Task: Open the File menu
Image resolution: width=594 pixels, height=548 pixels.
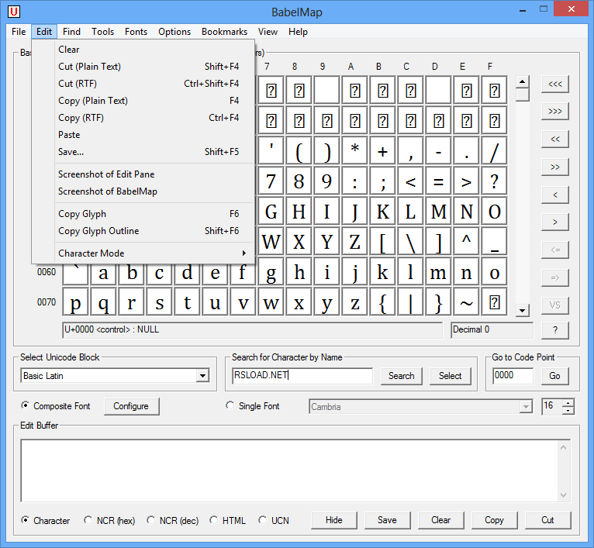Action: pyautogui.click(x=19, y=32)
